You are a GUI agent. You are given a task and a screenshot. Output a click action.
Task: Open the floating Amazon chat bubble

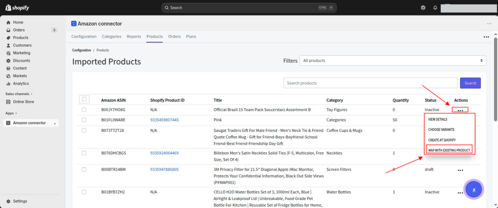[474, 189]
